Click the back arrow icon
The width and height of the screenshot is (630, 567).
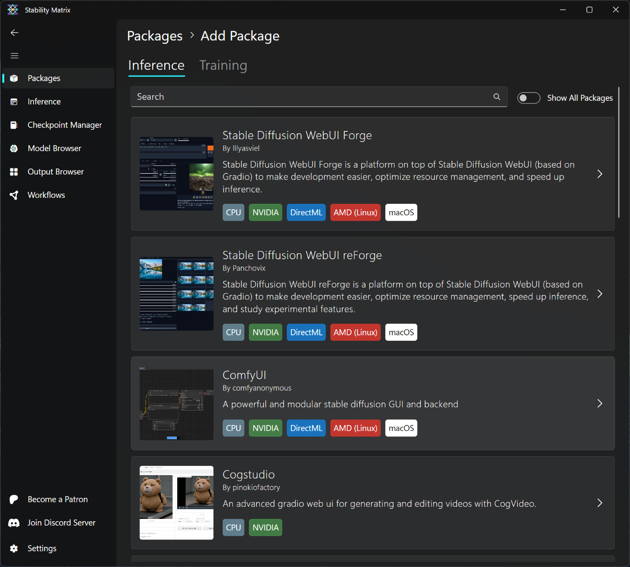15,33
